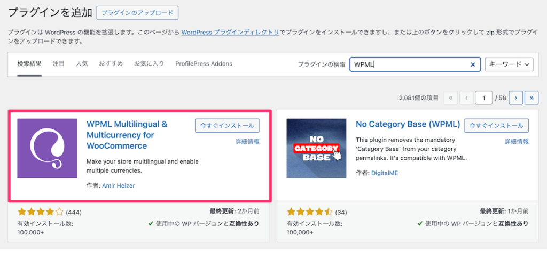Click the (34) rating count

click(341, 212)
